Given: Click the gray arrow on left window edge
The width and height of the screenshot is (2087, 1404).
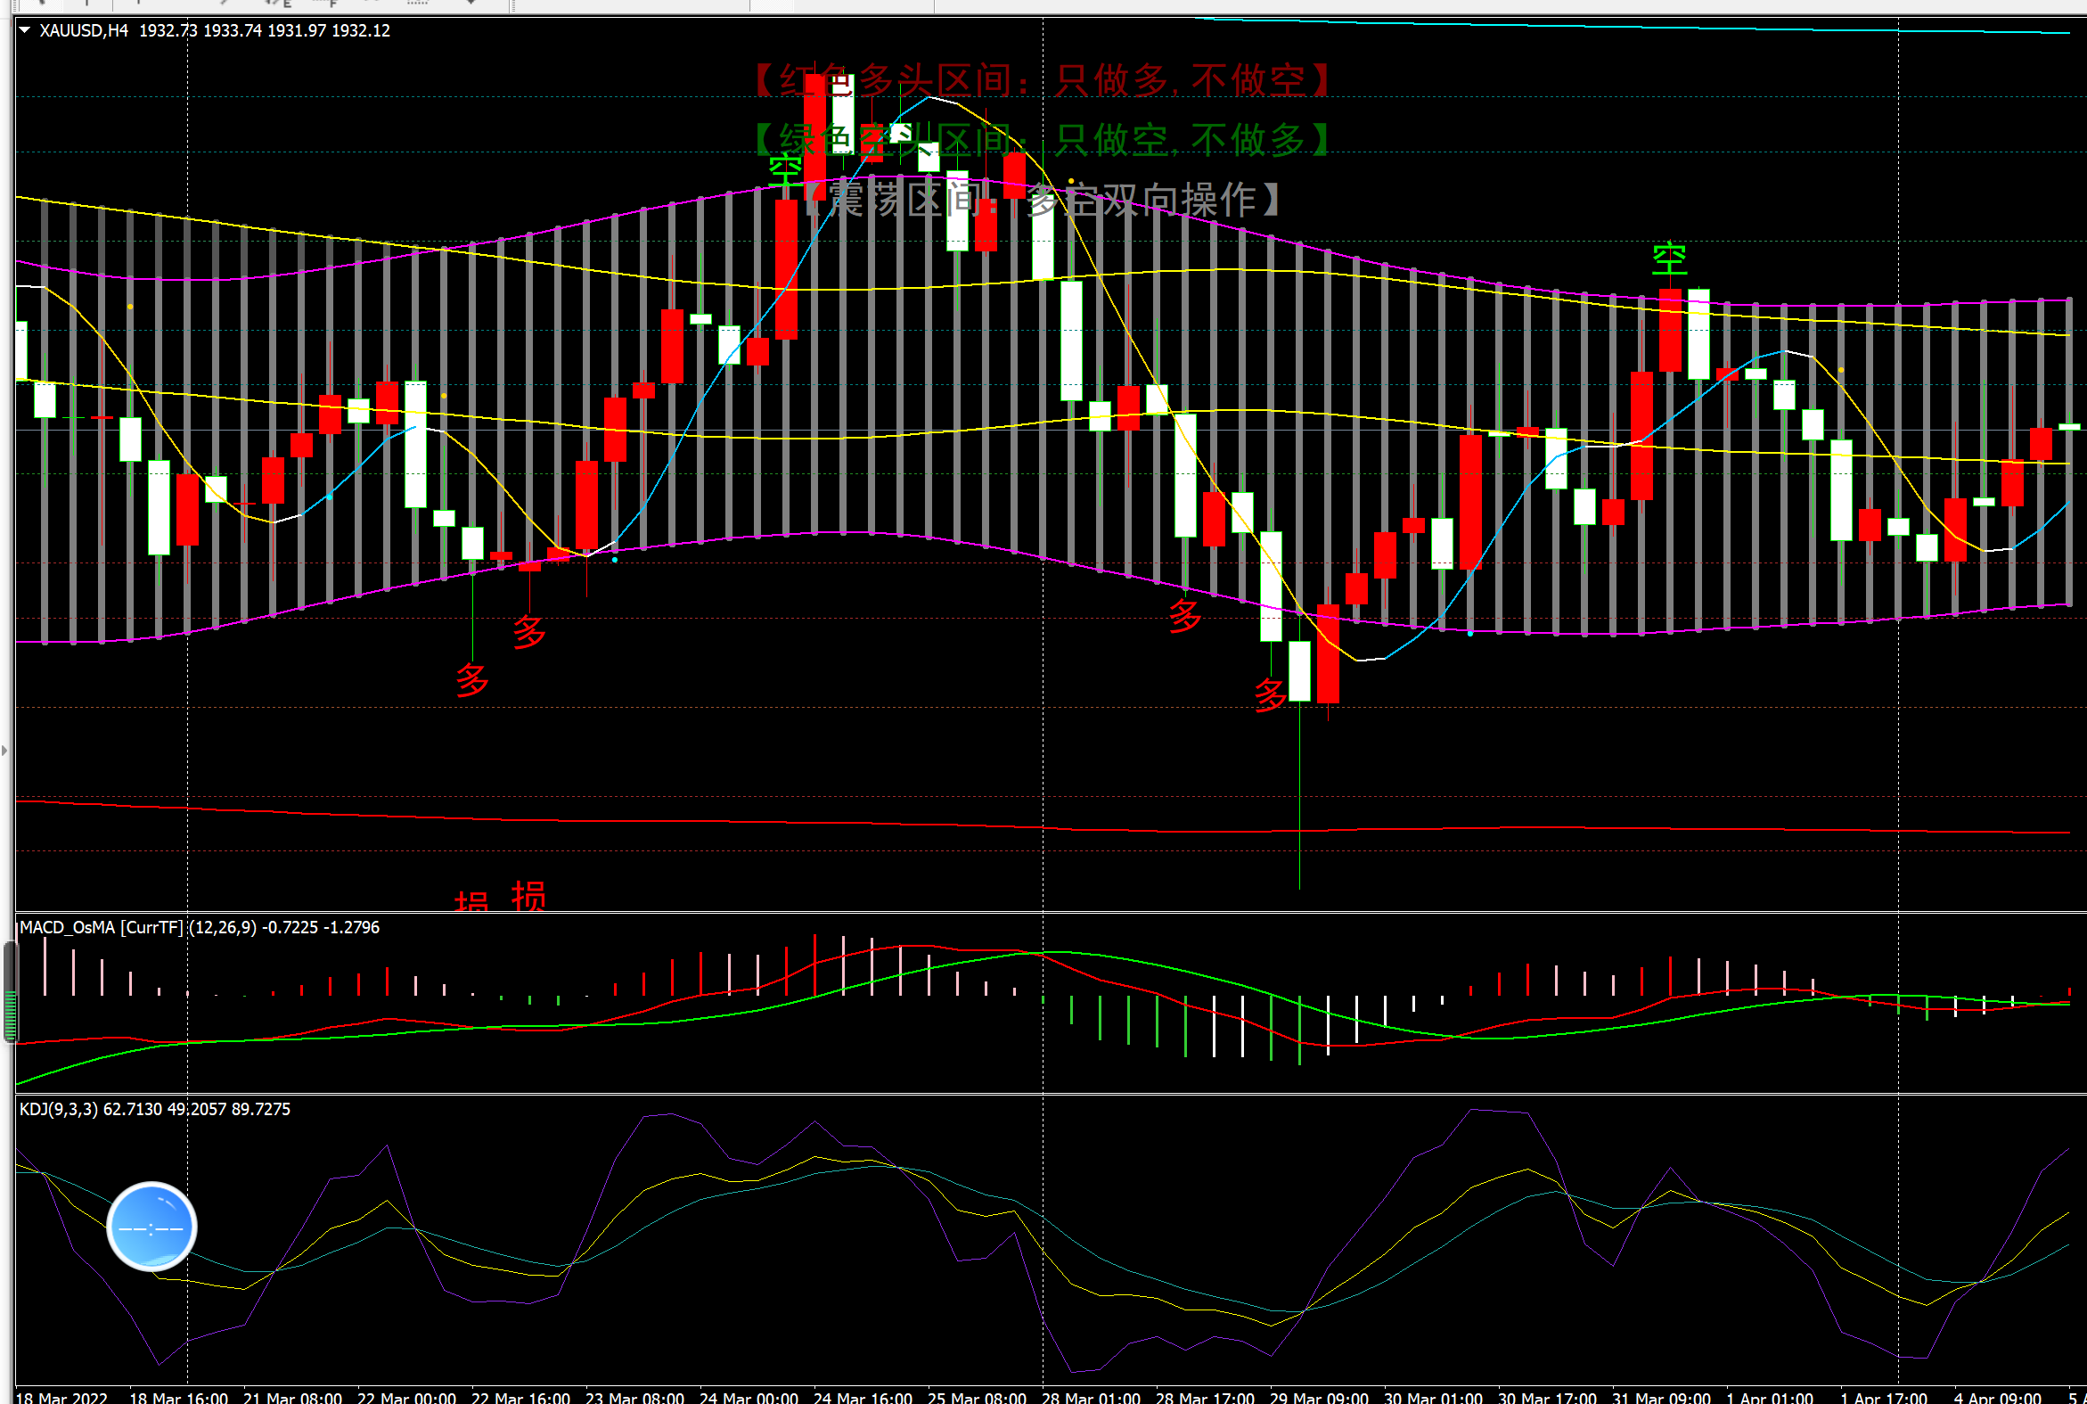Looking at the screenshot, I should click(4, 751).
